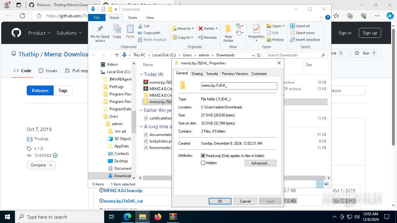Switch to large icons view button
The image size is (397, 223).
[x=326, y=184]
